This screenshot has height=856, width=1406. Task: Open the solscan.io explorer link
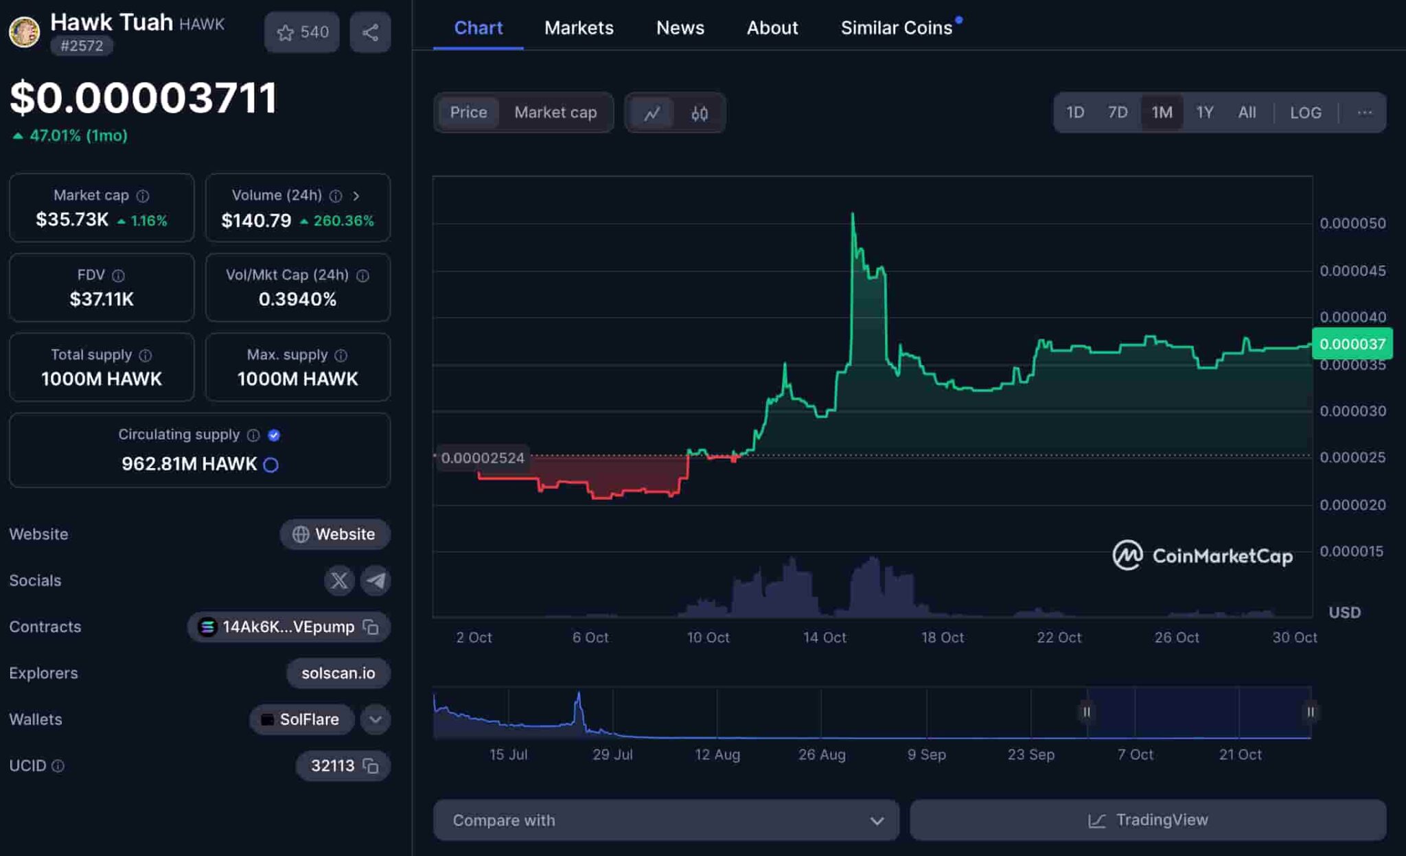(338, 673)
